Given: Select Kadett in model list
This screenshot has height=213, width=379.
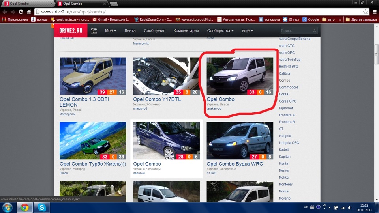Looking at the screenshot, I should pos(283,150).
